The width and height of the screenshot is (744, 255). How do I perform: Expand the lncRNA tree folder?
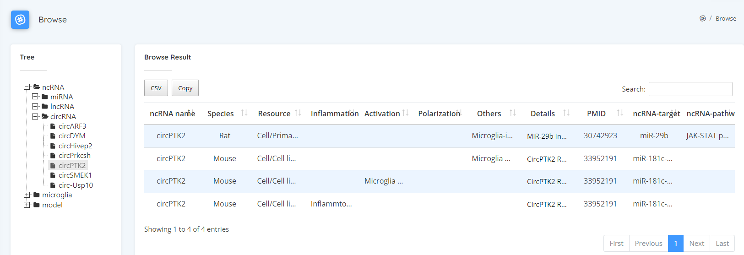click(35, 106)
